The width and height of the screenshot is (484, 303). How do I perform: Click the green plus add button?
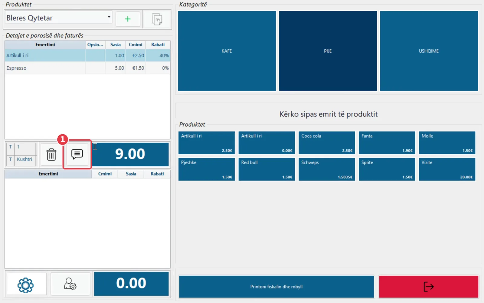pyautogui.click(x=128, y=19)
